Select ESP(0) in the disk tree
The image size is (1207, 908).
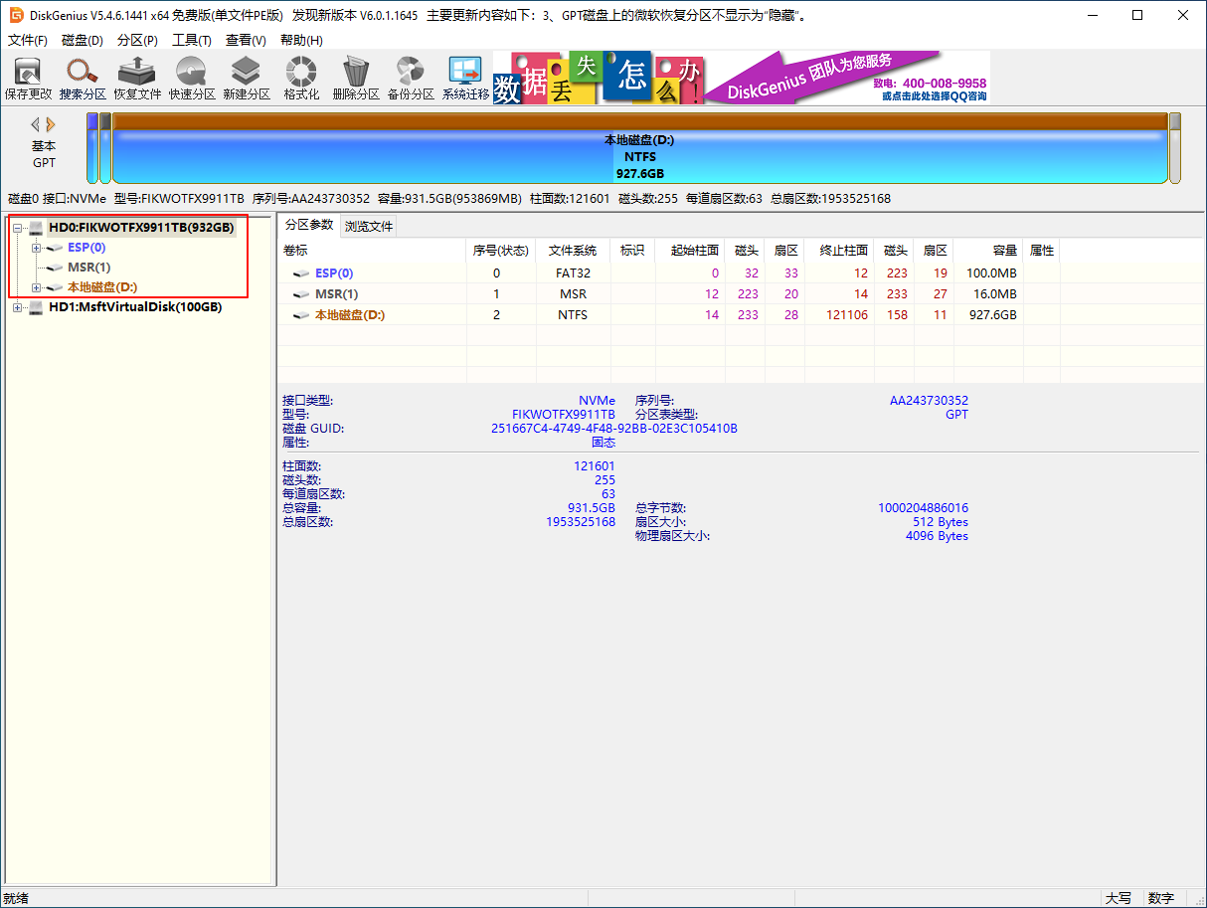[86, 248]
